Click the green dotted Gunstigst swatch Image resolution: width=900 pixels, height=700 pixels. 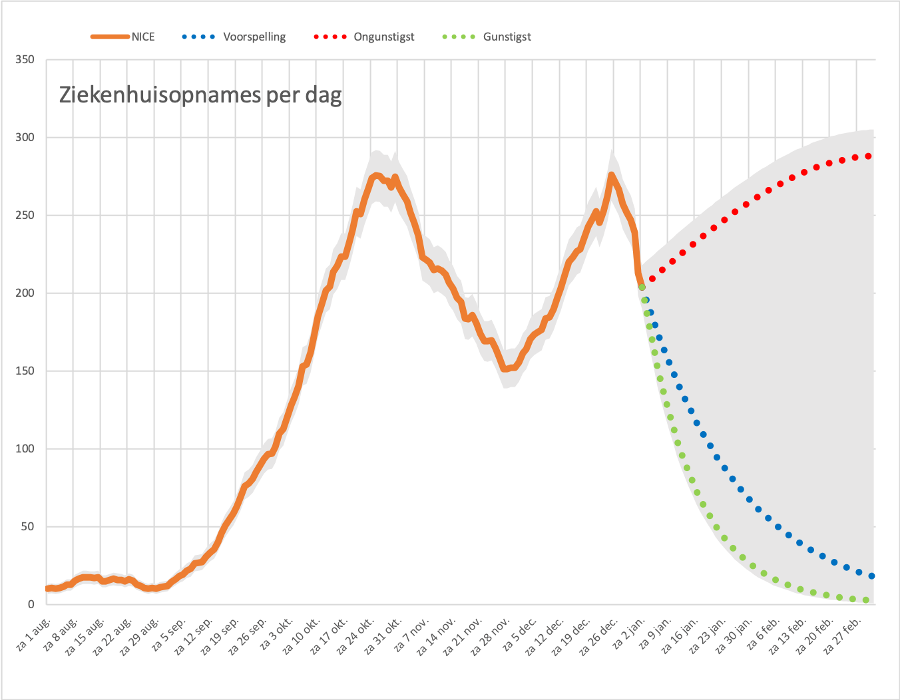coord(459,37)
